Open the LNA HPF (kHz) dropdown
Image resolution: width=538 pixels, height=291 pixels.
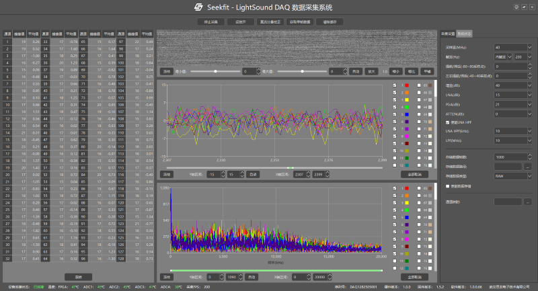tap(512, 131)
